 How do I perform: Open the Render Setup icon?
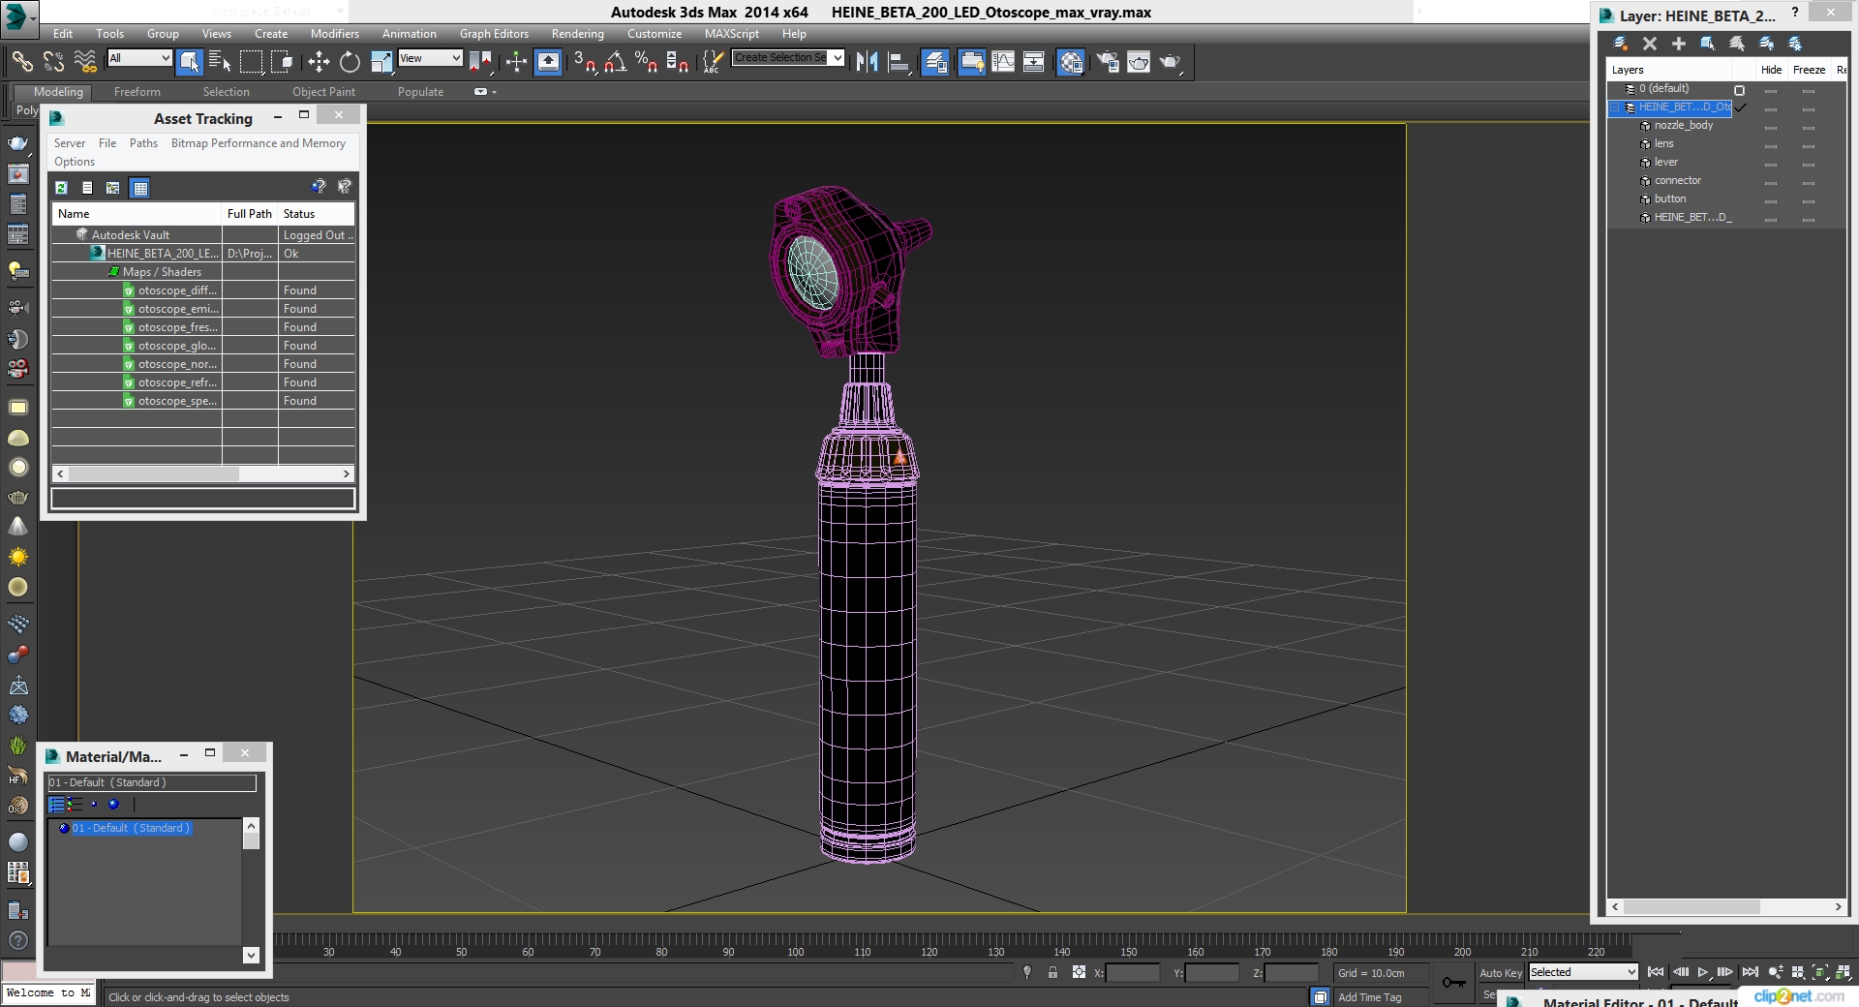(1107, 62)
